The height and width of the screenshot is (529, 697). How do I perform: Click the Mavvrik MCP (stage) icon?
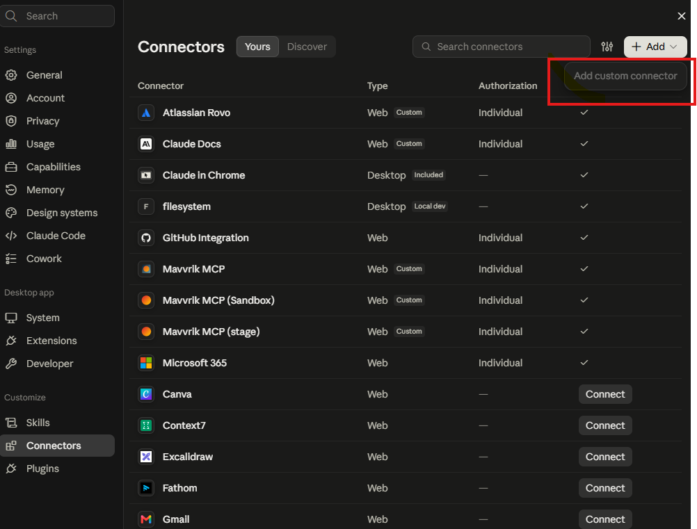pos(146,332)
